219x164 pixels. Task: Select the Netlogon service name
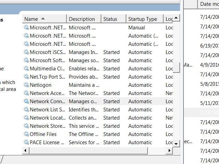coord(40,85)
